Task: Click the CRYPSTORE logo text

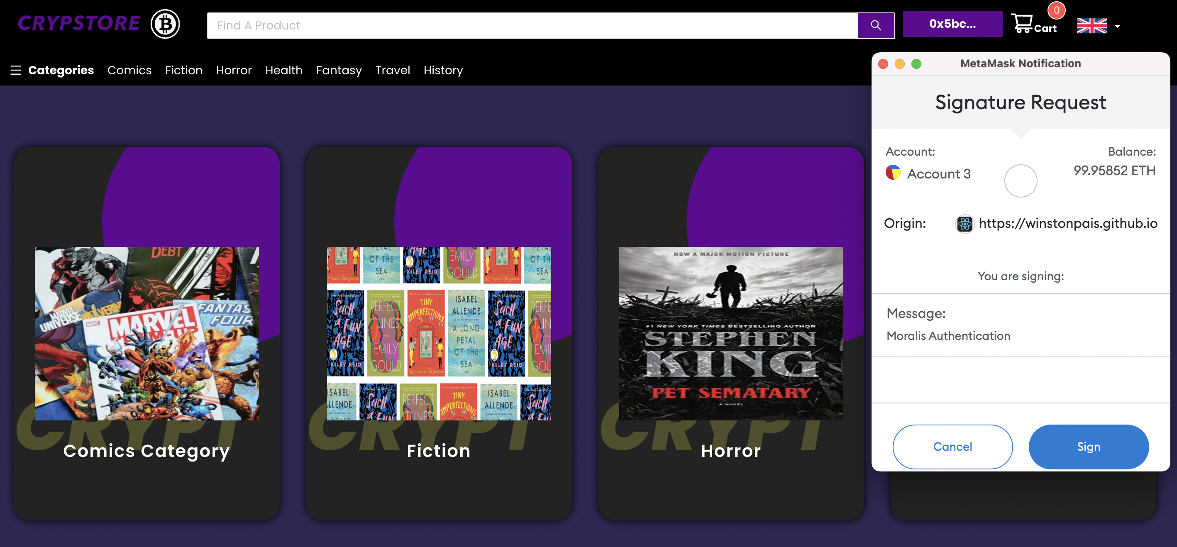Action: (x=78, y=23)
